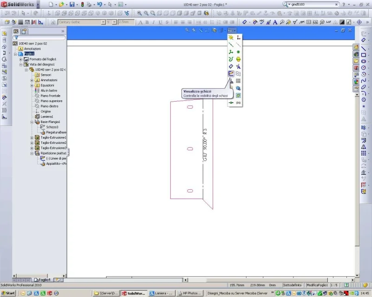Viewport: 372px width, 297px height.
Task: Select Schizzo3 in the feature tree
Action: [x=52, y=127]
